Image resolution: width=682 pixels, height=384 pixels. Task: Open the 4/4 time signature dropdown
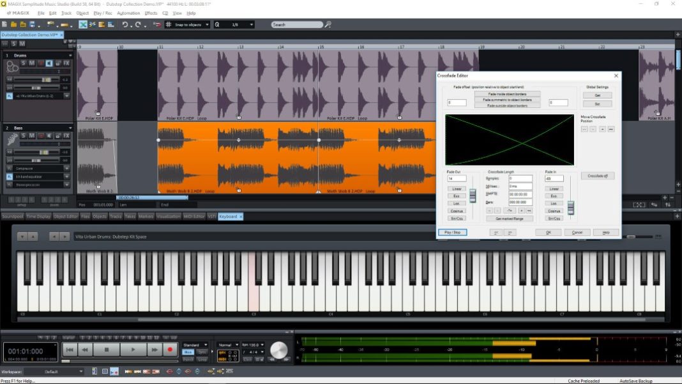(262, 352)
